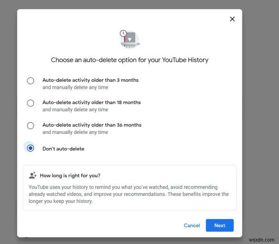
Task: Click the 'Choose an auto-delete option' dialog title
Action: click(130, 60)
